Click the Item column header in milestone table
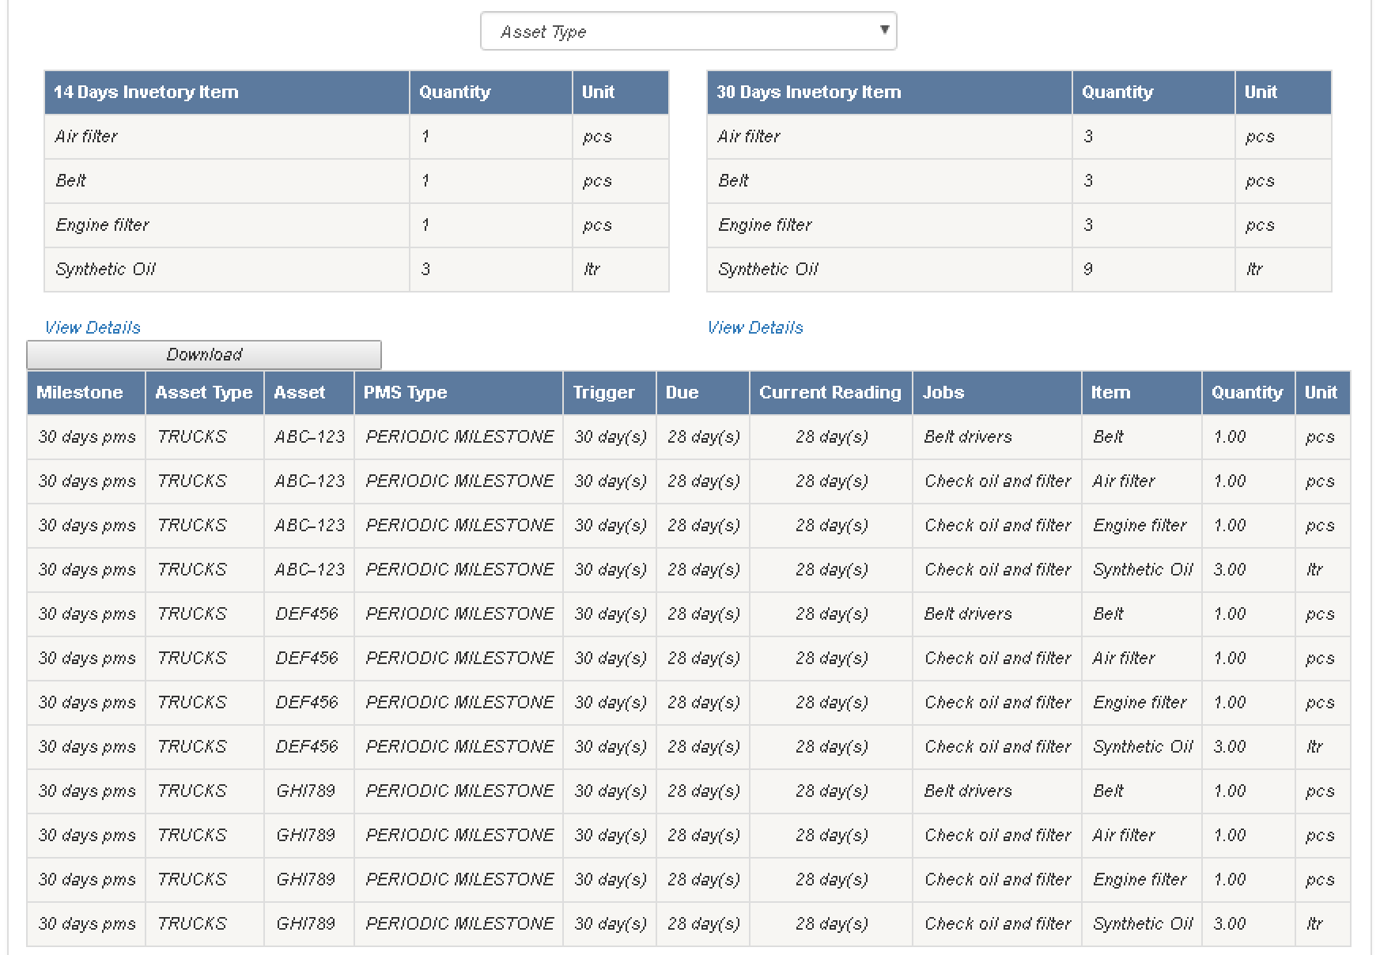This screenshot has width=1380, height=955. pos(1110,393)
